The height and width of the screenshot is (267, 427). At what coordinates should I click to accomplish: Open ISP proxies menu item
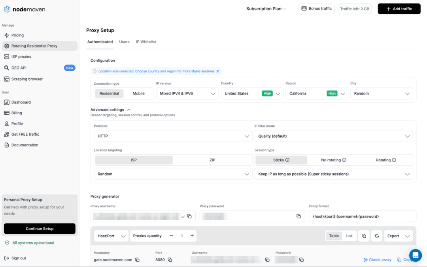pyautogui.click(x=40, y=57)
